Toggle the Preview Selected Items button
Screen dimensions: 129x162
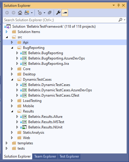(x=65, y=13)
